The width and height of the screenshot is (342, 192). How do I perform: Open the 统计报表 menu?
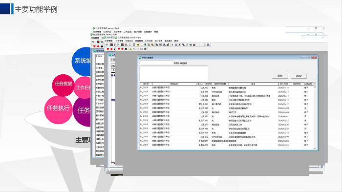pos(158,41)
